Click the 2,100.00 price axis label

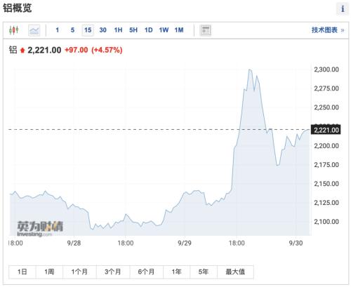[326, 222]
